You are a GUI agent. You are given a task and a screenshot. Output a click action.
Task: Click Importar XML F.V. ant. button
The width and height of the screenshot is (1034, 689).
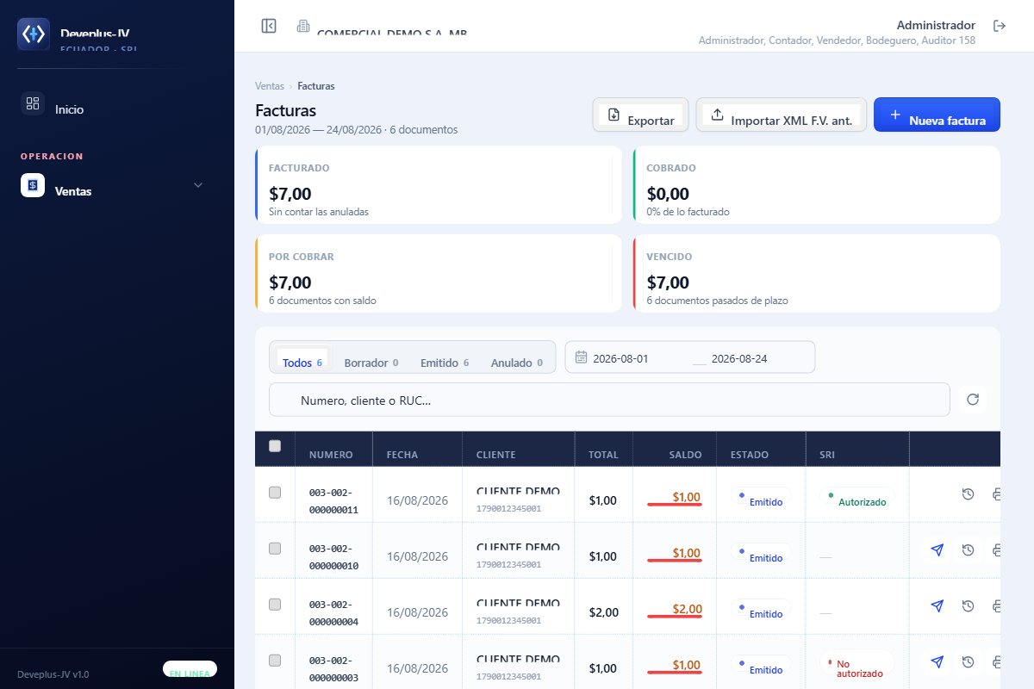point(782,115)
